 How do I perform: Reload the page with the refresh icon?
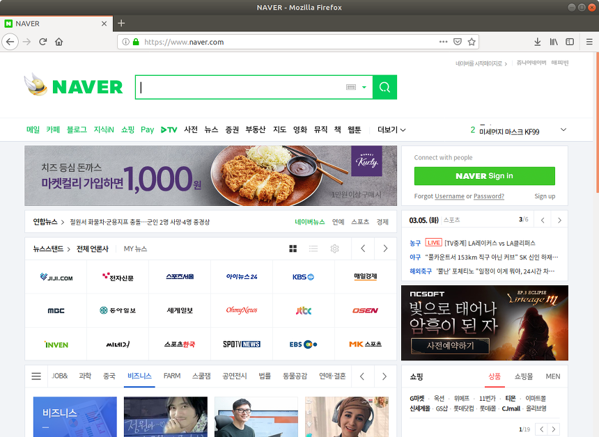tap(42, 42)
